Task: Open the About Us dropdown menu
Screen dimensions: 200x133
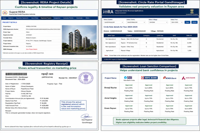Action: 11,18
